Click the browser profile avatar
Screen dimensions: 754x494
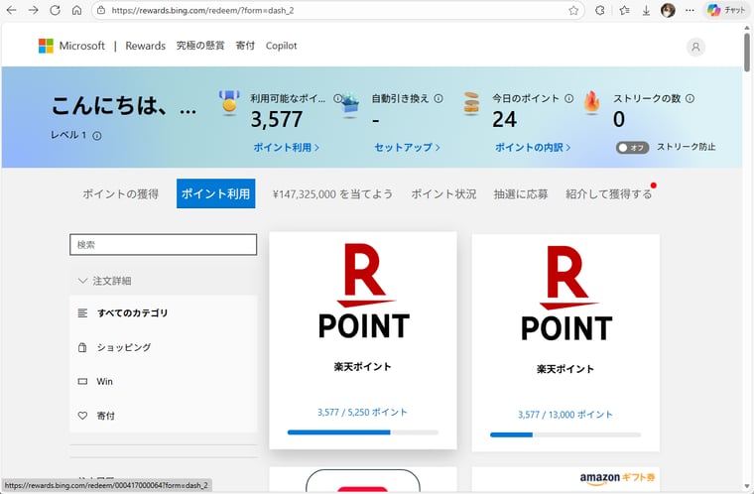(x=668, y=10)
